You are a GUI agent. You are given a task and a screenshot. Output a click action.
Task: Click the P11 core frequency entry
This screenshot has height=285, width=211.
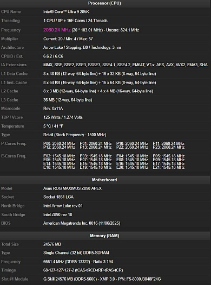point(169,143)
